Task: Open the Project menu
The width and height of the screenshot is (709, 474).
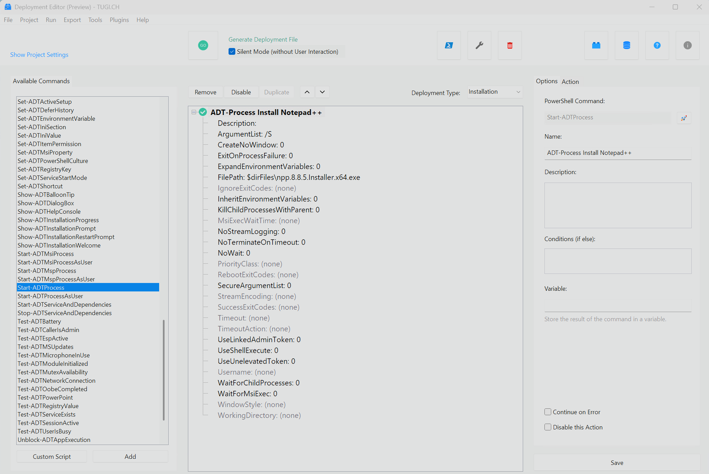Action: coord(29,20)
